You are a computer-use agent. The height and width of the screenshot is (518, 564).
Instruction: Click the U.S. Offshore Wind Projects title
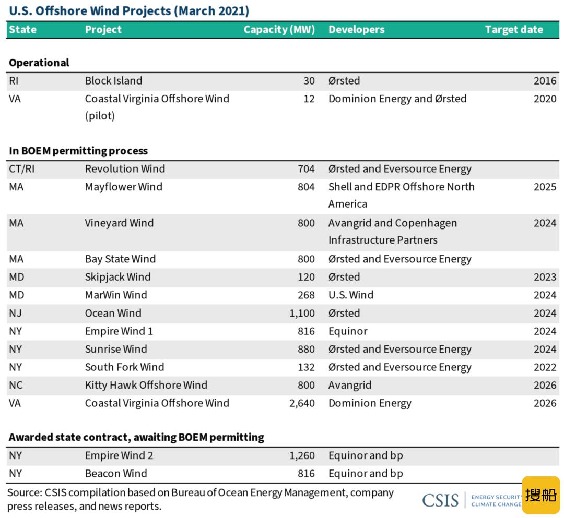tap(129, 11)
